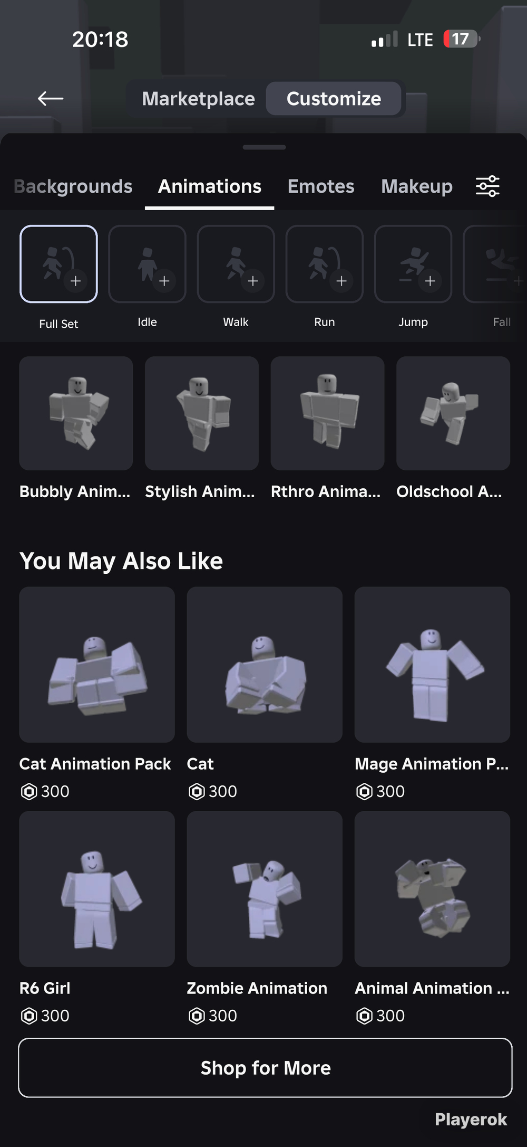This screenshot has width=527, height=1147.
Task: Open the Backgrounds tab
Action: tap(73, 186)
